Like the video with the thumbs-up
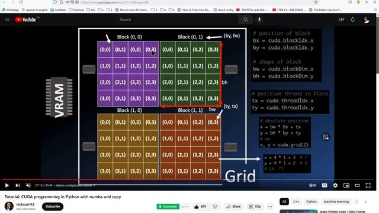This screenshot has height=213, width=379. (x=200, y=206)
